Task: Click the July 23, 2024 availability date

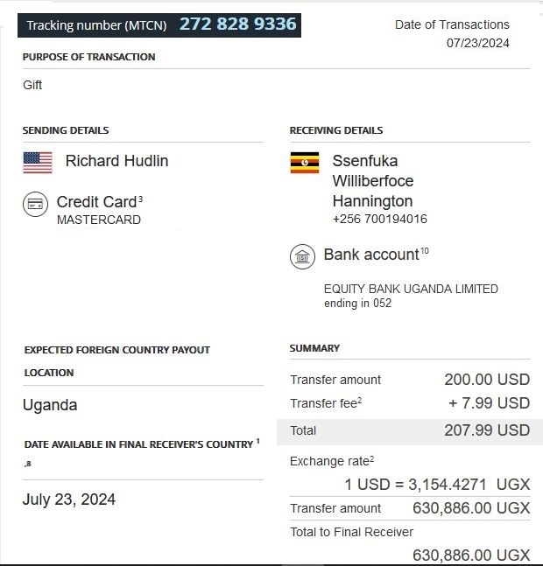Action: pos(69,500)
